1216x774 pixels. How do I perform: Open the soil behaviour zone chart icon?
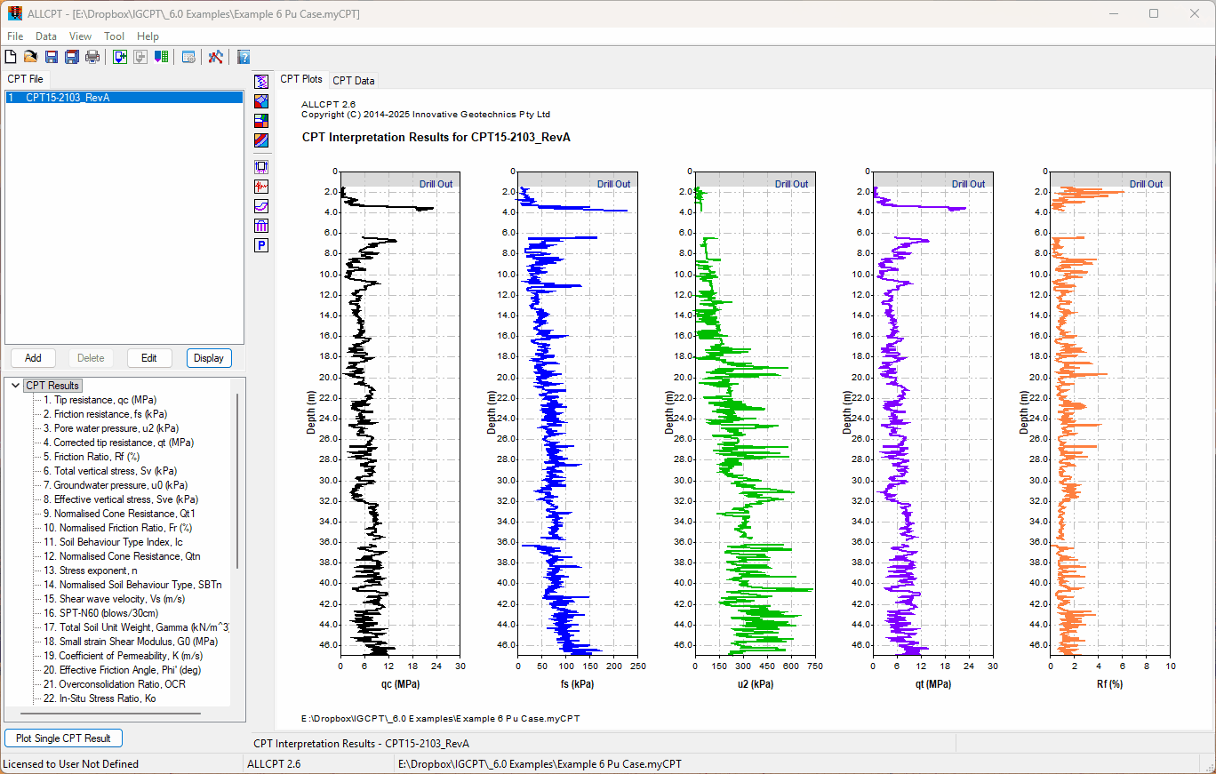tap(261, 100)
